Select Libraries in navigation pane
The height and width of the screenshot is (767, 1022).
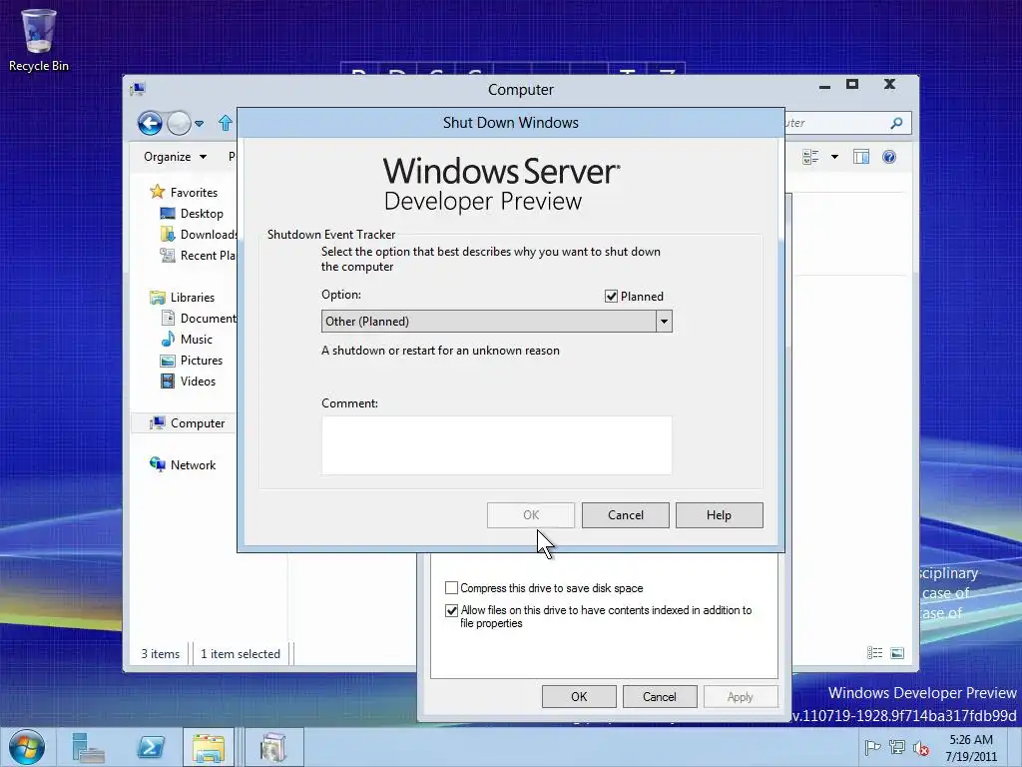click(183, 298)
